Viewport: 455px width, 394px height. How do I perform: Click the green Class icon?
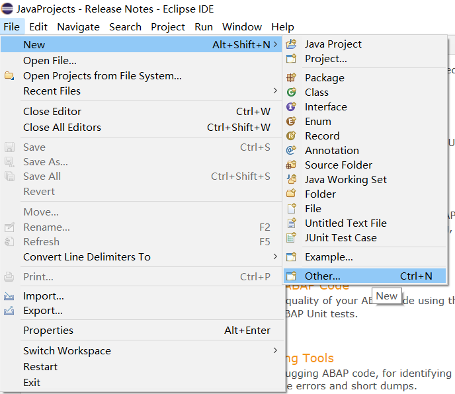coord(292,93)
